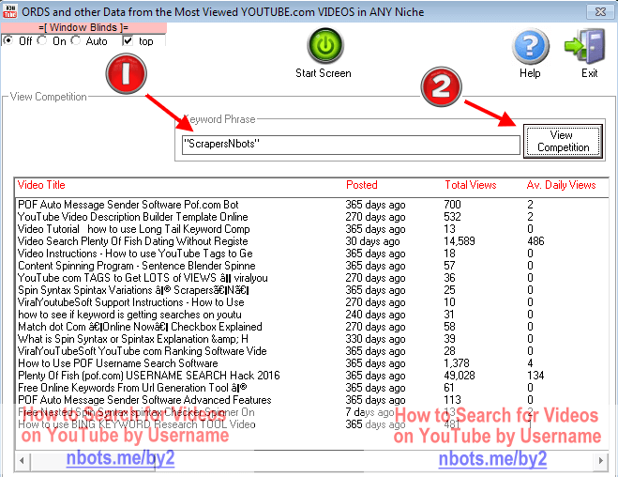Select row 'Video Instructions - How to use YouTube Tags to Ge'
The width and height of the screenshot is (618, 477).
[311, 254]
